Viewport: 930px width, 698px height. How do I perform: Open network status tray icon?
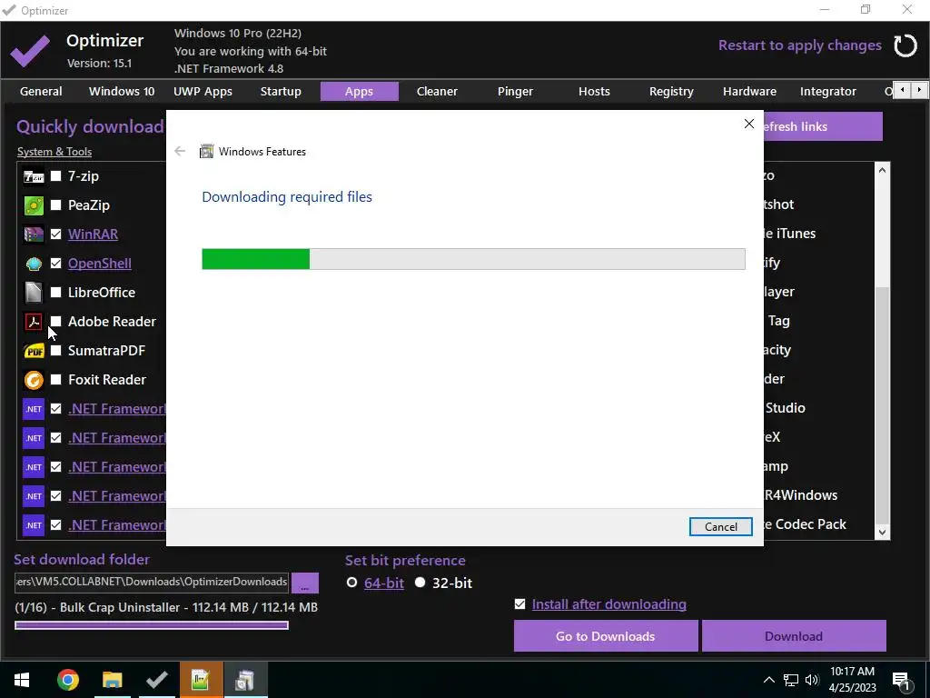tap(791, 680)
